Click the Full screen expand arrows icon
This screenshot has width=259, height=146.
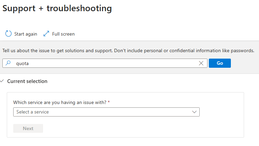[x=46, y=34]
